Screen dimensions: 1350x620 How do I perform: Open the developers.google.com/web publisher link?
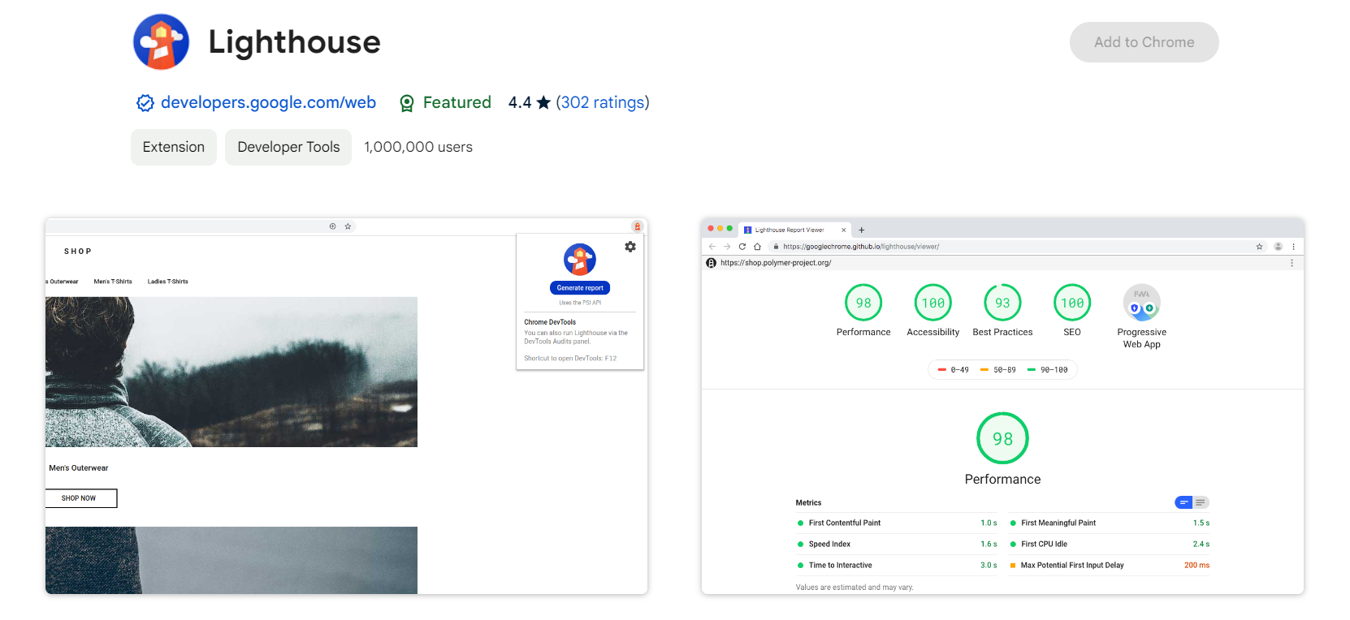(x=268, y=102)
